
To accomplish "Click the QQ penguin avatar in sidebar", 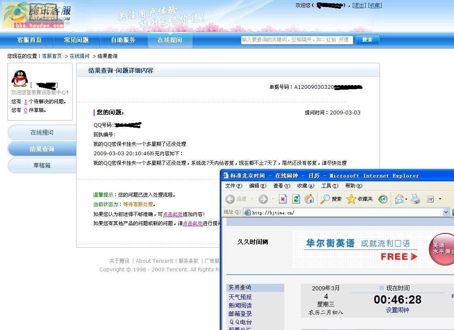I will [x=20, y=78].
